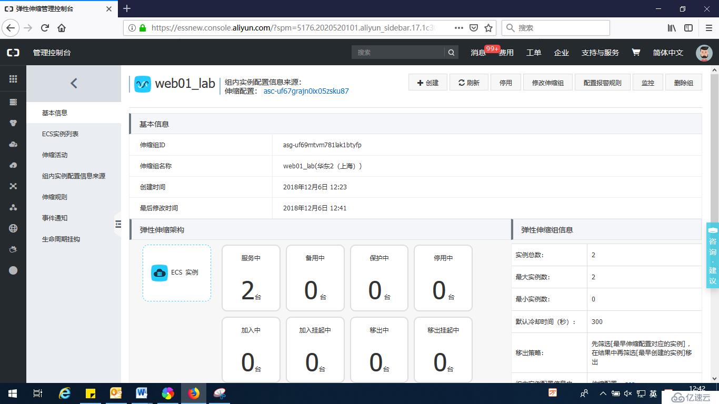Click the 停用 button
The image size is (719, 404).
(506, 83)
